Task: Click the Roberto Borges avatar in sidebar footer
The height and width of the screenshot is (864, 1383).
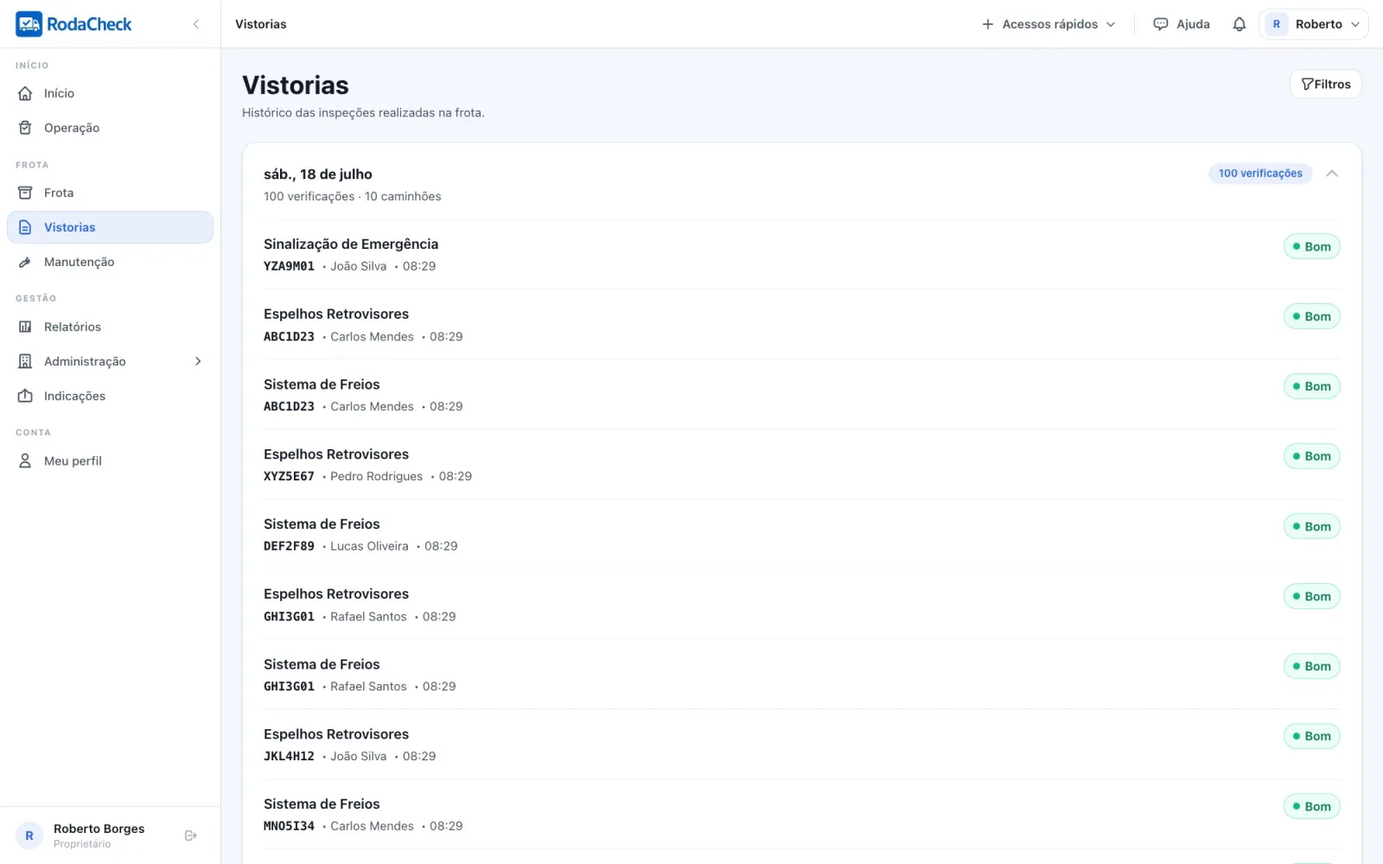Action: (29, 835)
